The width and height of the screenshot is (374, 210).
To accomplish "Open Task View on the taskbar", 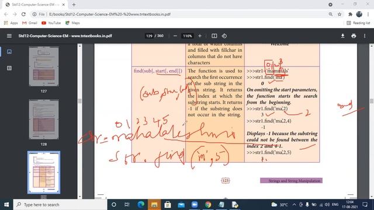I will click(127, 205).
